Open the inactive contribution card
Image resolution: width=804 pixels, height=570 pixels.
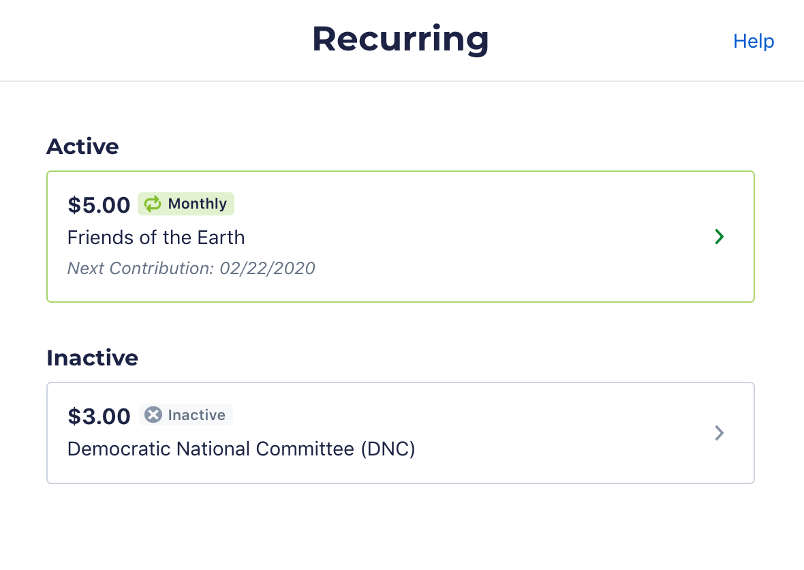(x=401, y=433)
